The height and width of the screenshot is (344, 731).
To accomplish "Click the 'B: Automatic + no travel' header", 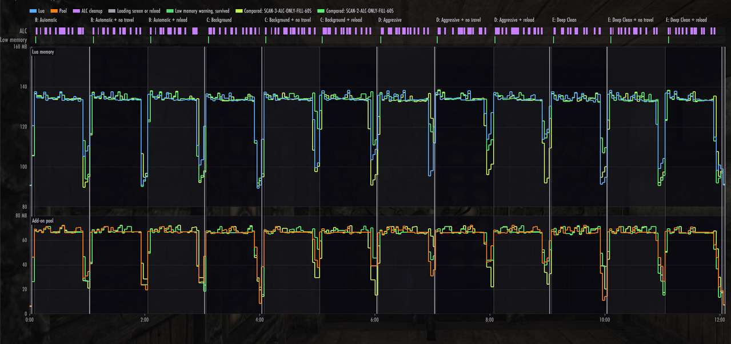I will pos(113,20).
